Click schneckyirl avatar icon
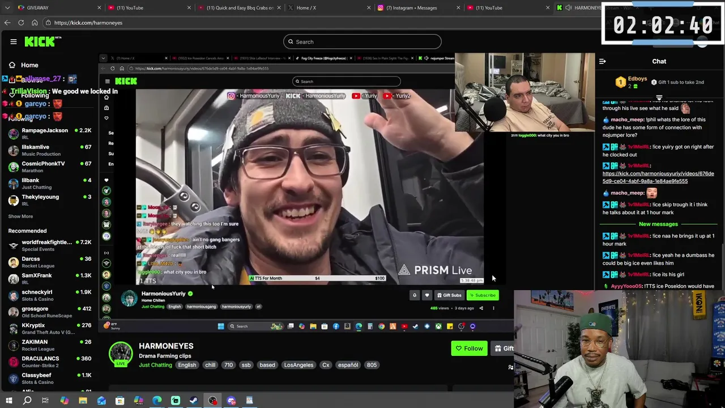 click(14, 295)
